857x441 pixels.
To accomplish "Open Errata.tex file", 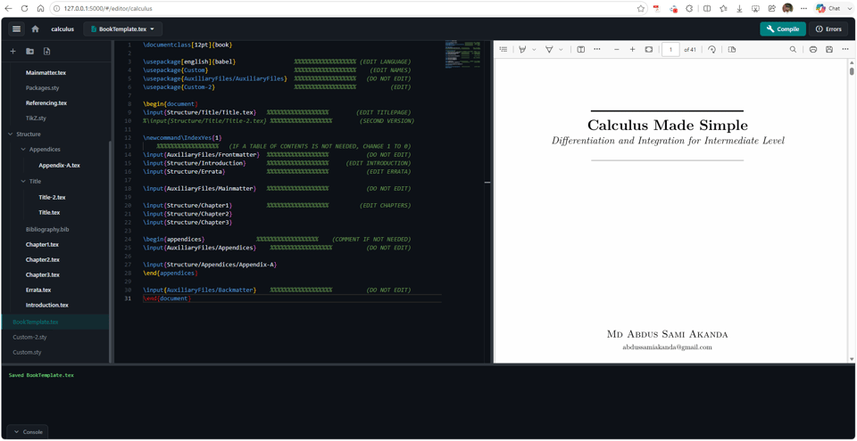I will tap(38, 290).
